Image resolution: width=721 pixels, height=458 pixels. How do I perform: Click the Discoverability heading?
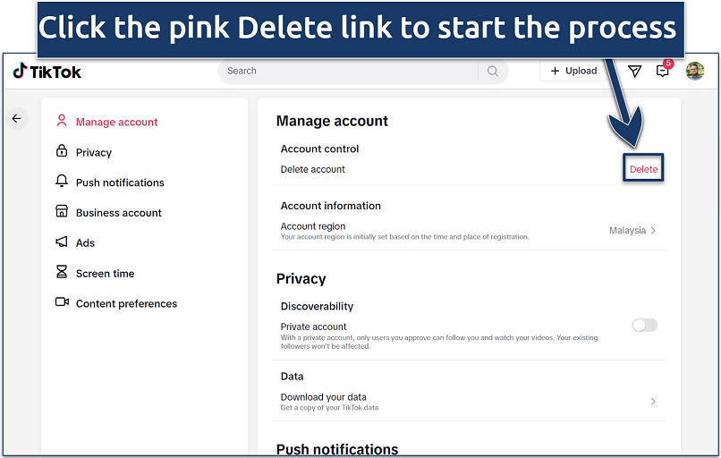click(317, 306)
